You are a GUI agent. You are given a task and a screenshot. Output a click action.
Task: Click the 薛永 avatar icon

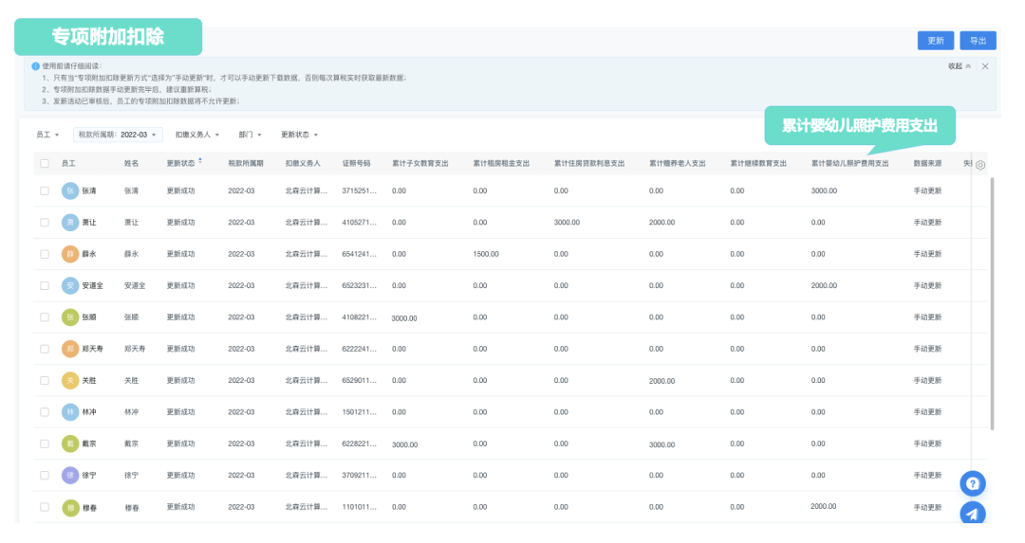click(x=70, y=254)
